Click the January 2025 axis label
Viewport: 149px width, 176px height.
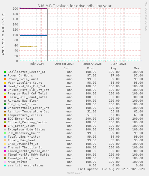tap(92, 64)
